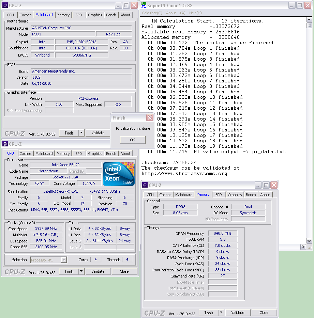This screenshot has height=318, width=314.
Task: Open the CPU tab in Mainboard window
Action: click(x=10, y=15)
